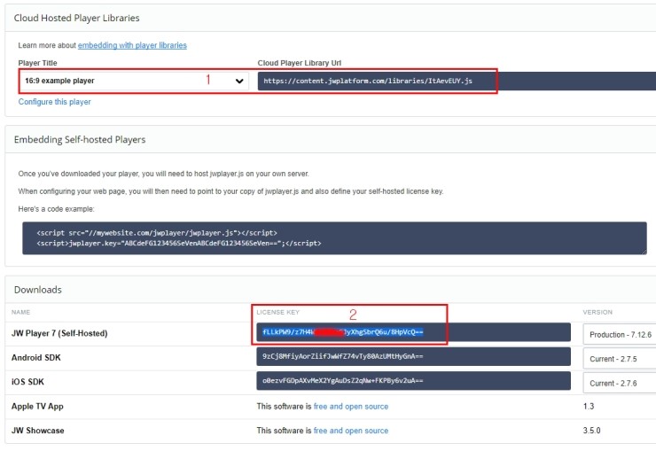Select the Cloud Player Library Url field

coord(457,81)
